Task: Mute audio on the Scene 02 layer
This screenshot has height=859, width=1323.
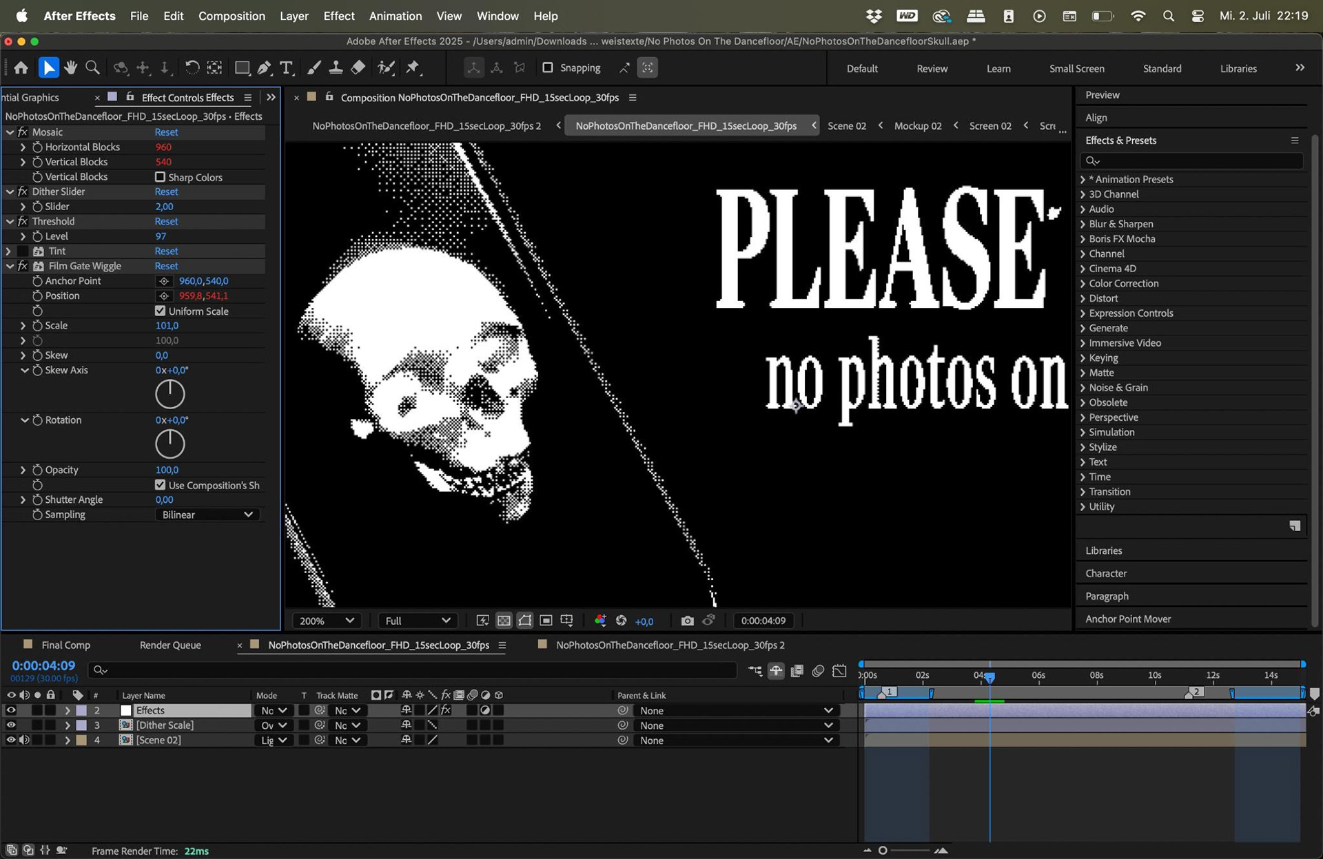Action: [25, 740]
